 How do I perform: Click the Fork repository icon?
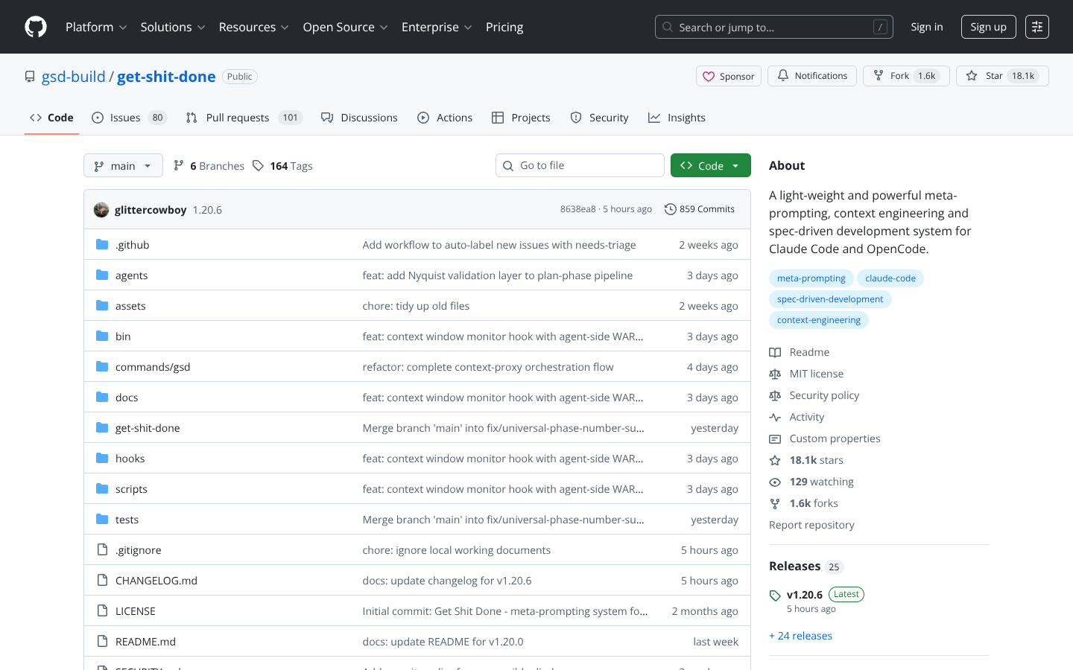pyautogui.click(x=879, y=76)
